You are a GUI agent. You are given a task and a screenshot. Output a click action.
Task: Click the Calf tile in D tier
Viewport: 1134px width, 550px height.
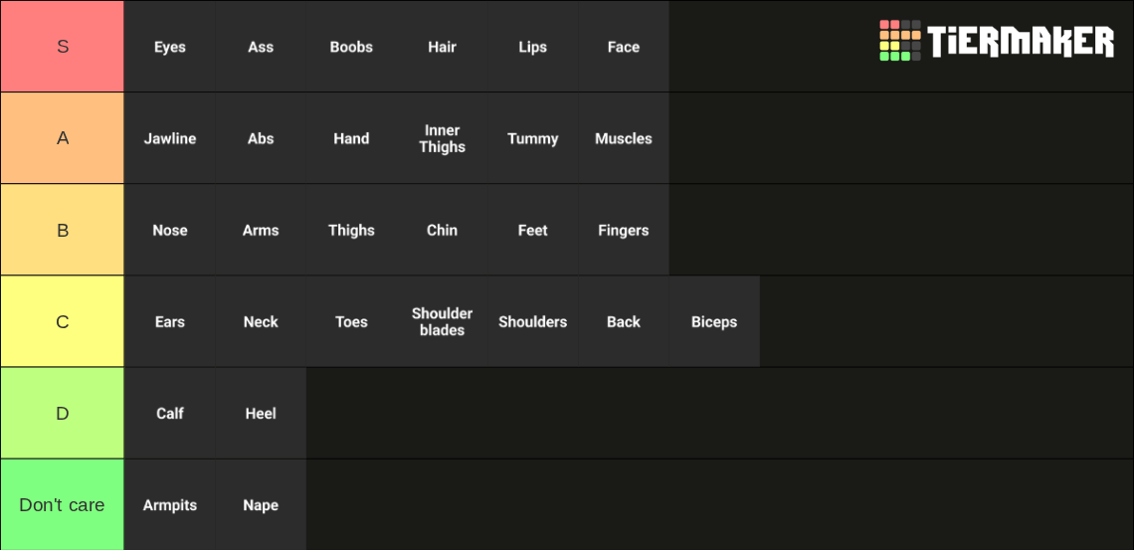[170, 414]
